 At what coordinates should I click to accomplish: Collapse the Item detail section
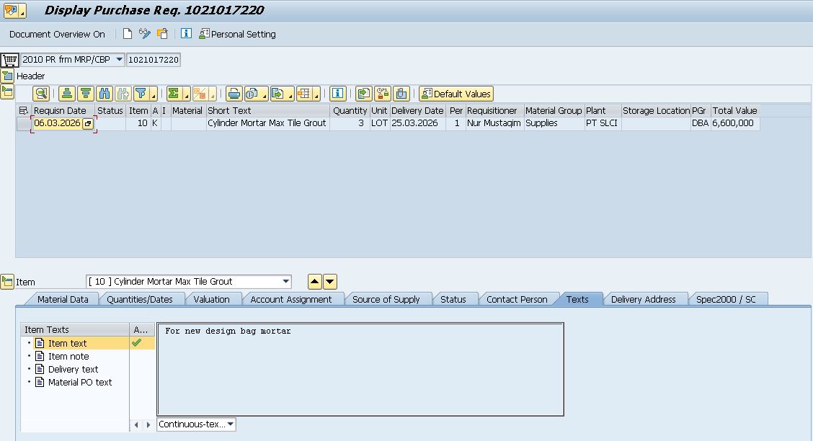coord(7,281)
